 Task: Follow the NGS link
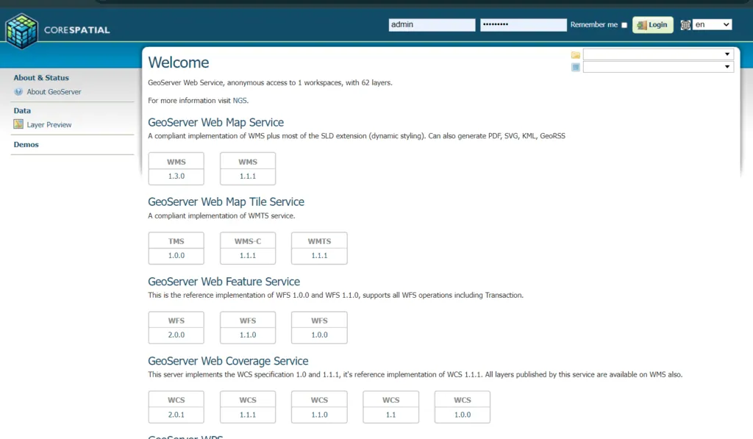coord(240,101)
